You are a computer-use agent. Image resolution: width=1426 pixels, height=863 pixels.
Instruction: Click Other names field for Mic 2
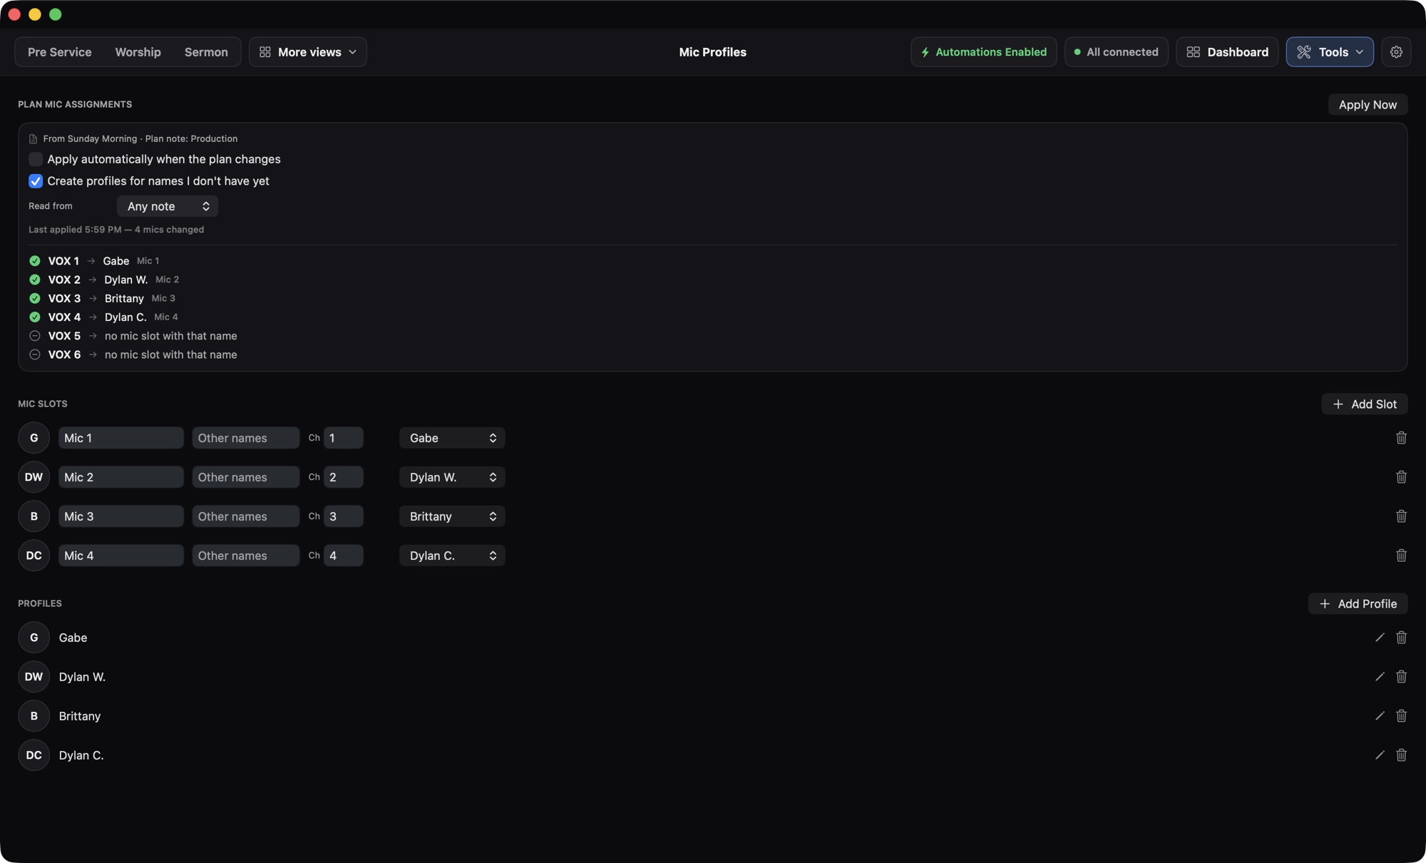[x=246, y=477]
